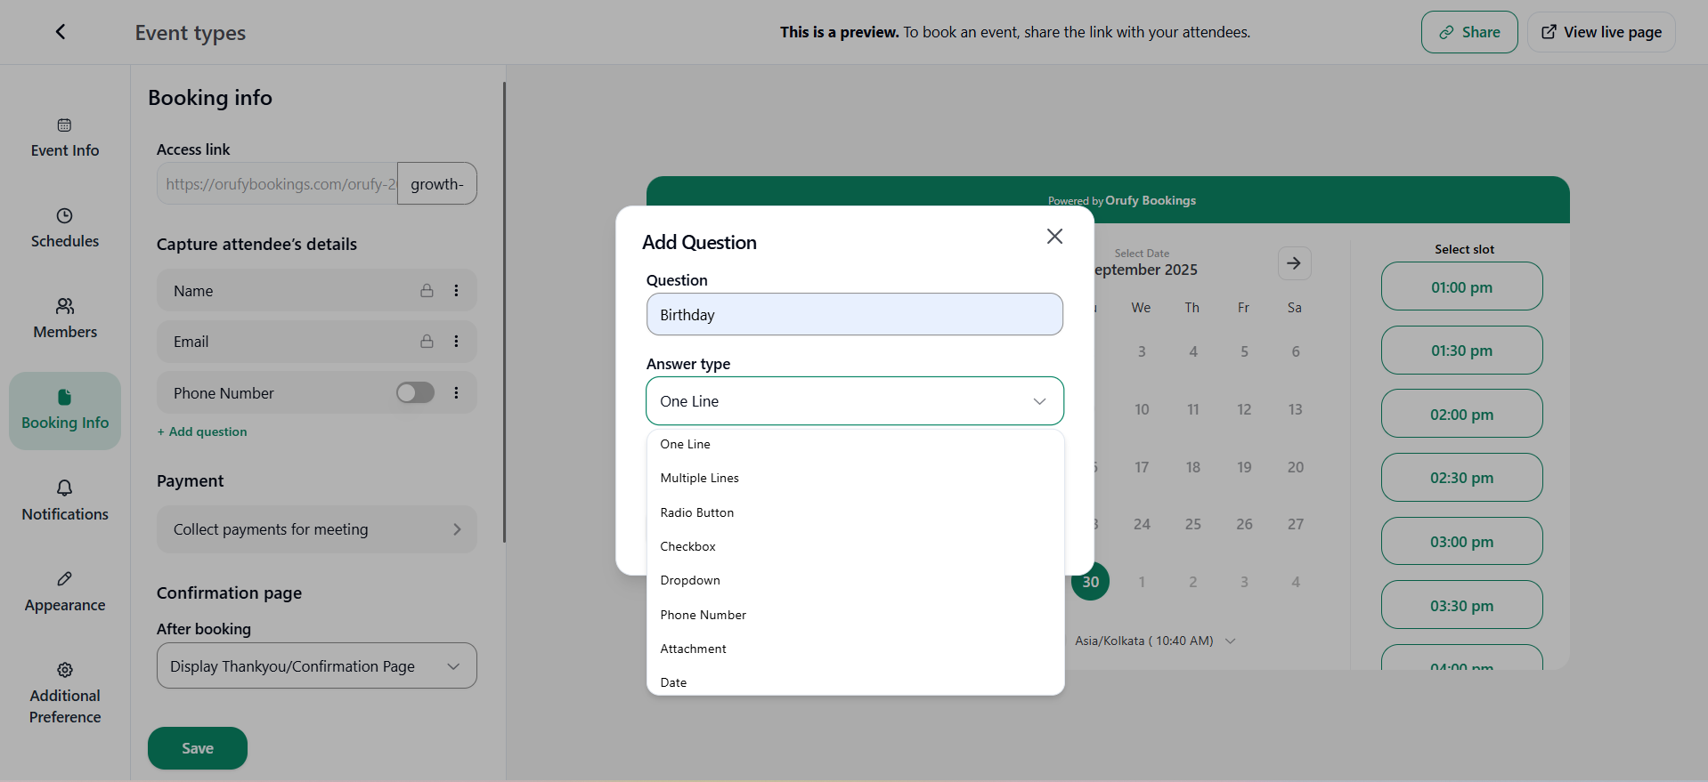Choose Date from answer types
1708x782 pixels.
(x=673, y=682)
